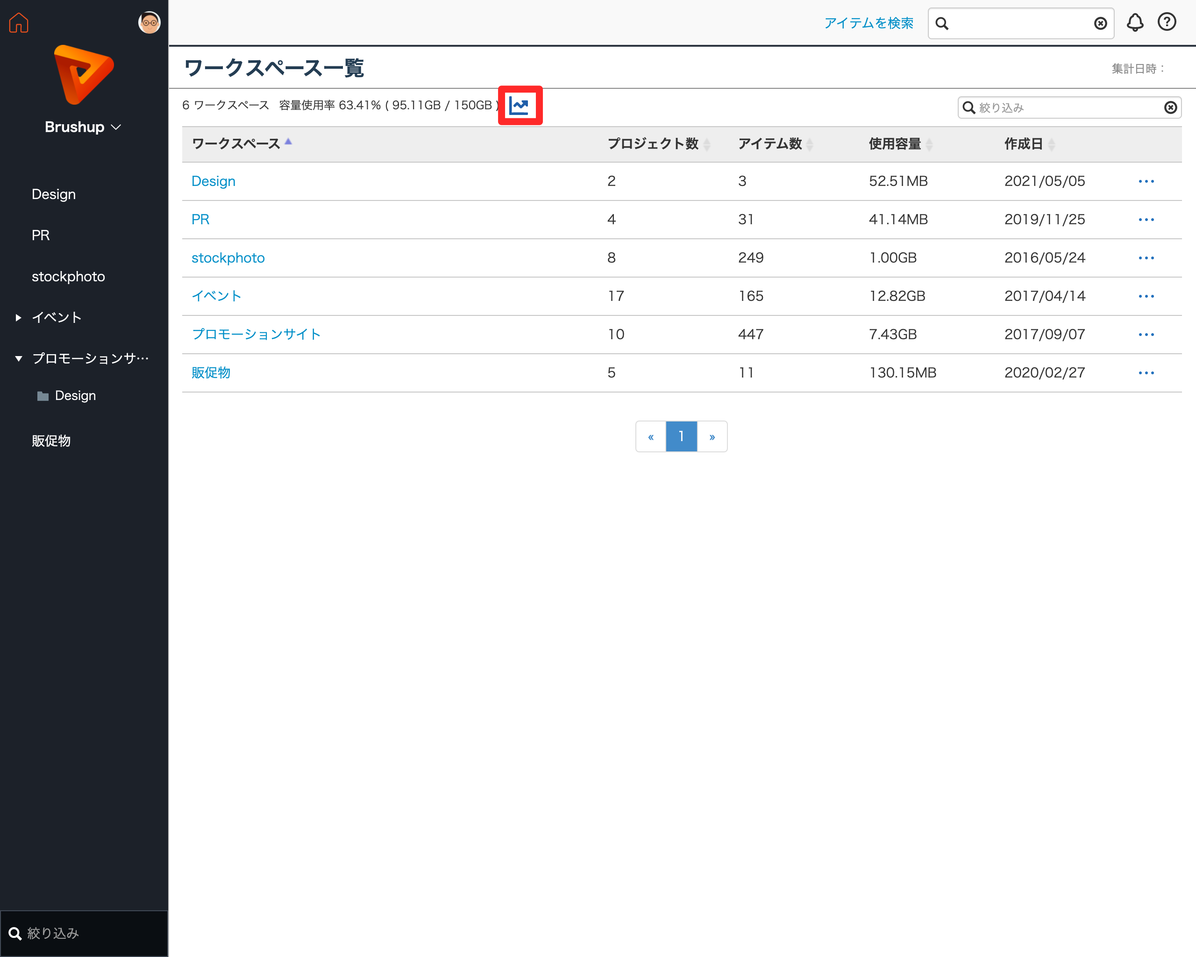1196x957 pixels.
Task: Collapse the プロモーションサ… sidebar item
Action: pyautogui.click(x=18, y=358)
